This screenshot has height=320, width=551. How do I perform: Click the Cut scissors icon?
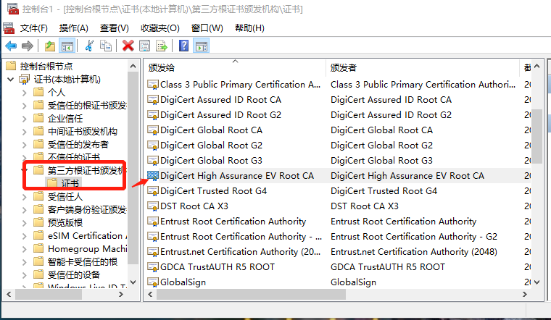pos(89,46)
